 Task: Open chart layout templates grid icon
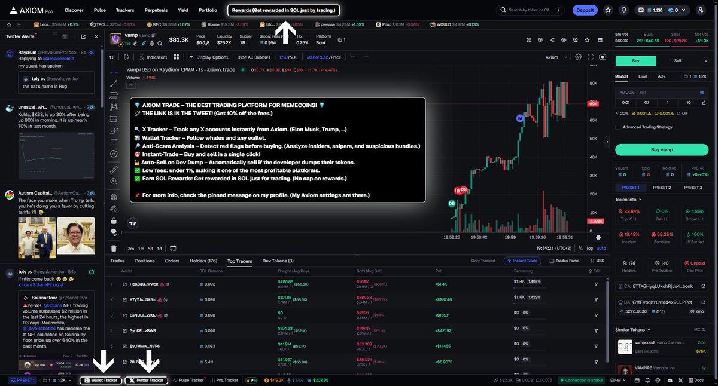coord(177,57)
